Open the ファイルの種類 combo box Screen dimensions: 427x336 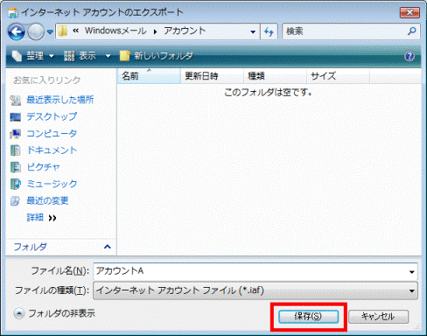pos(255,290)
